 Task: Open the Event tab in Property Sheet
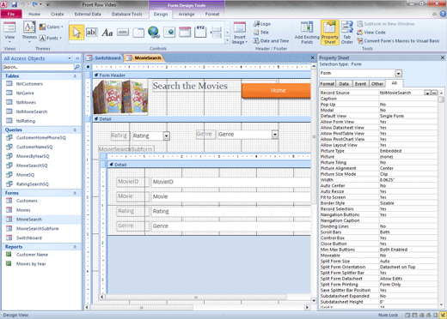point(360,84)
